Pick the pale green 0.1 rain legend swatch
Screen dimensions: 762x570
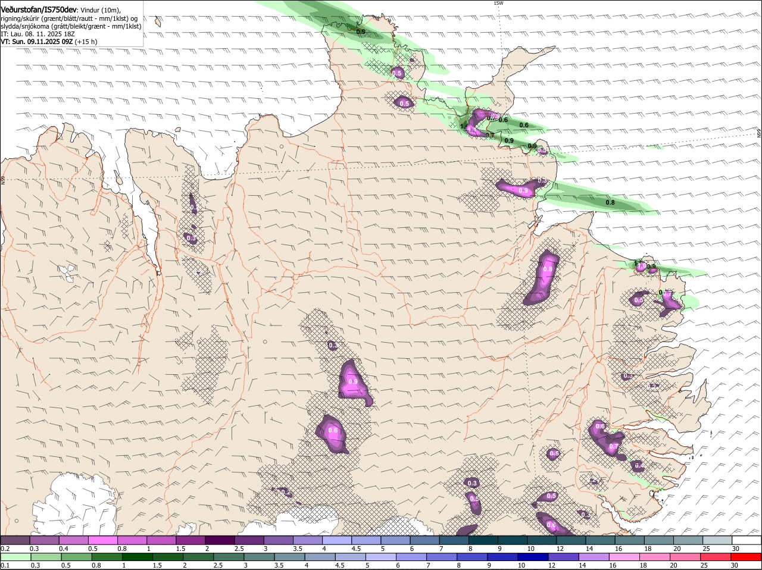[x=16, y=557]
